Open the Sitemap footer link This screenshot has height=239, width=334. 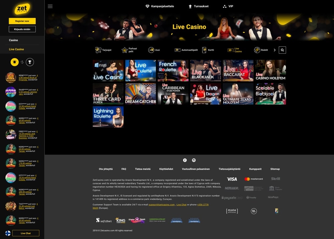tap(275, 169)
